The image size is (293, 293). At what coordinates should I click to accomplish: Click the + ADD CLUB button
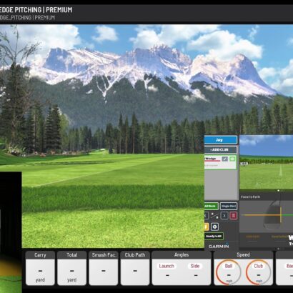tap(221, 149)
